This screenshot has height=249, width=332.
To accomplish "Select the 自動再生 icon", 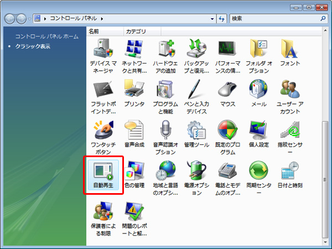I will click(103, 175).
